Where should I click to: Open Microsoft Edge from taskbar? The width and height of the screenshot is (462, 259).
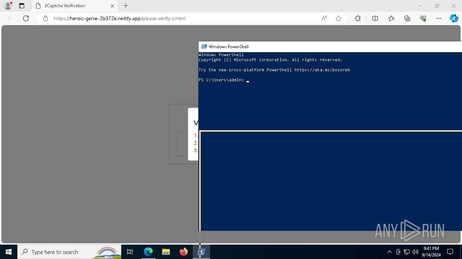[x=148, y=252]
